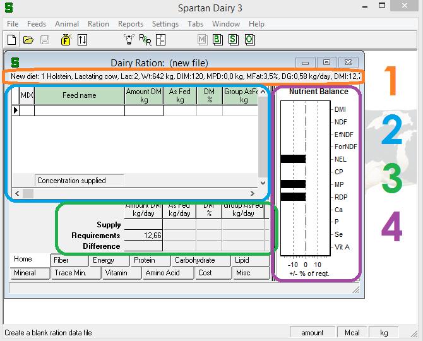Switch to the Energy tab

tap(109, 260)
